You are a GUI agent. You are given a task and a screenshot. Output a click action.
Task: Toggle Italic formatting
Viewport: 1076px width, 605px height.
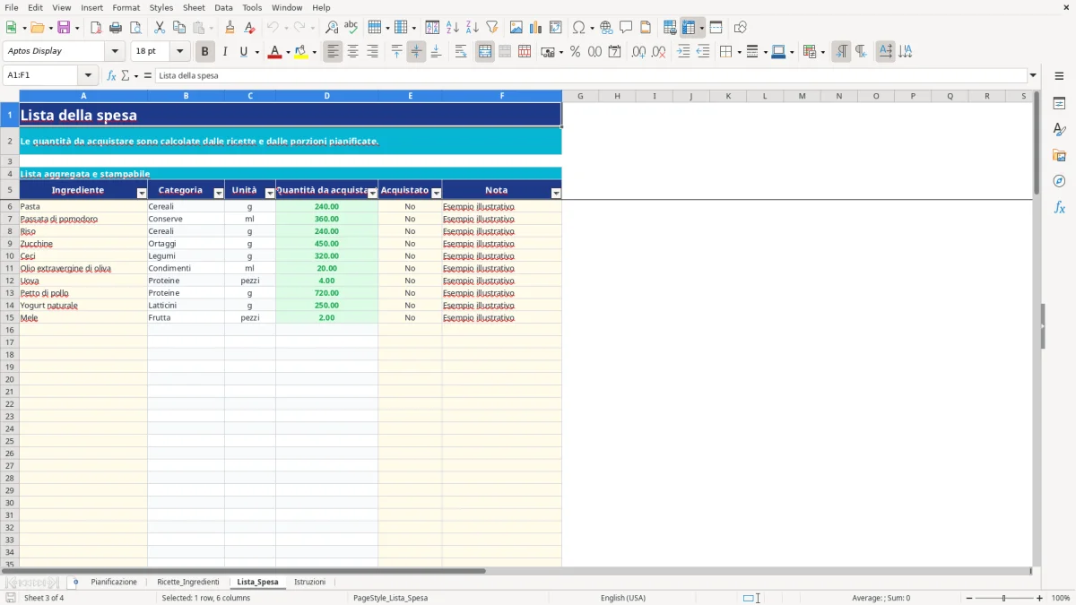(225, 52)
